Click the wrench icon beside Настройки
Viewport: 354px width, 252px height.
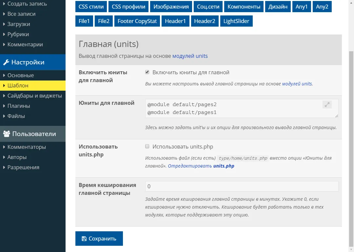(6, 62)
